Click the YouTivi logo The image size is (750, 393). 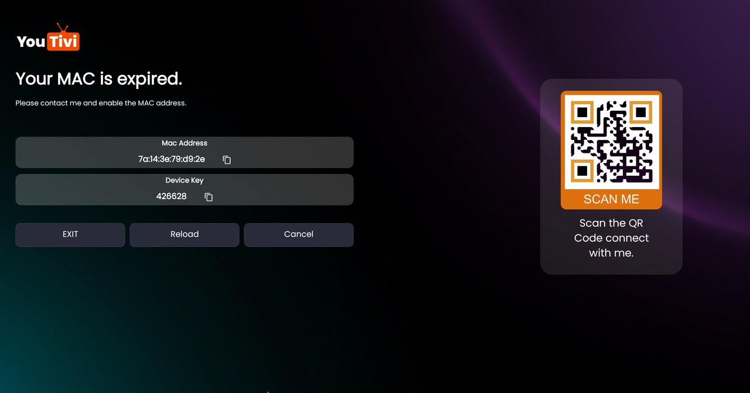(x=48, y=37)
